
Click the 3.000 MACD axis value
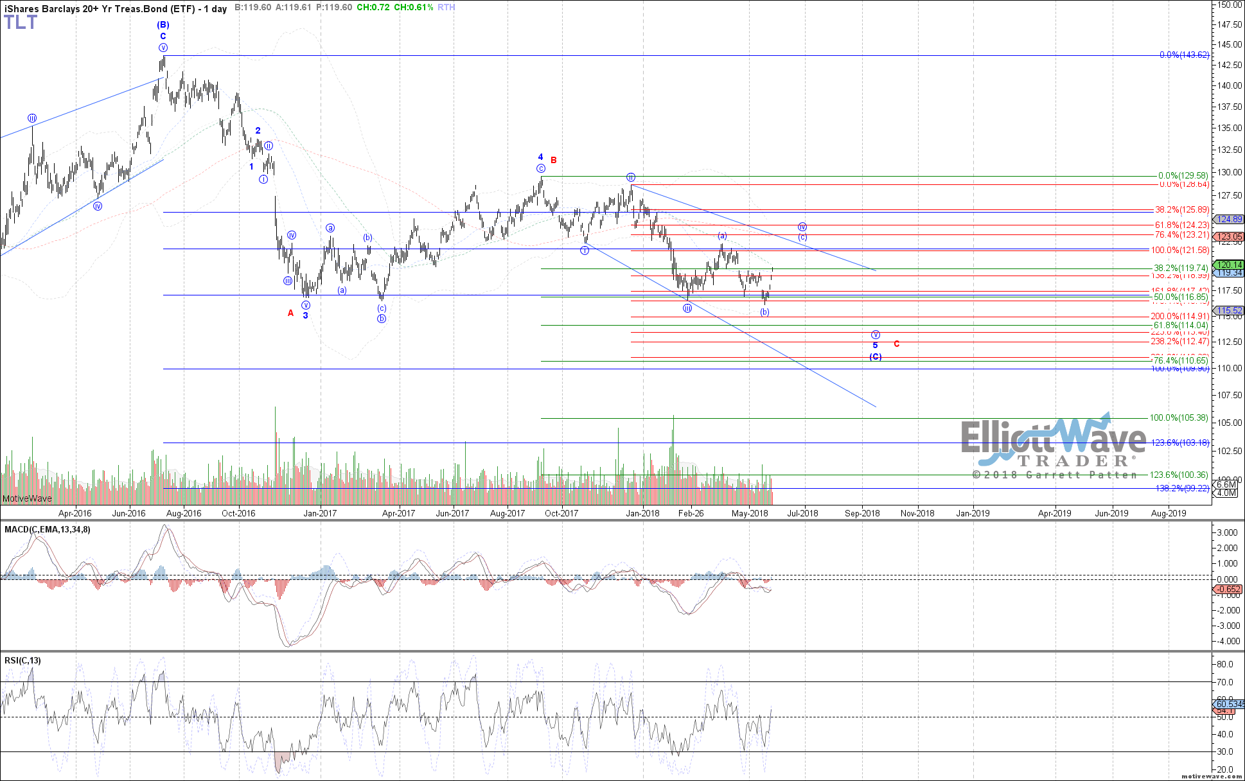[x=1228, y=532]
